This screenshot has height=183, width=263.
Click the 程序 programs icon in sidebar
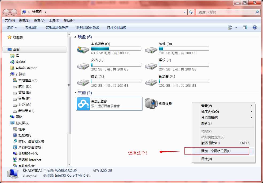(x=15, y=129)
